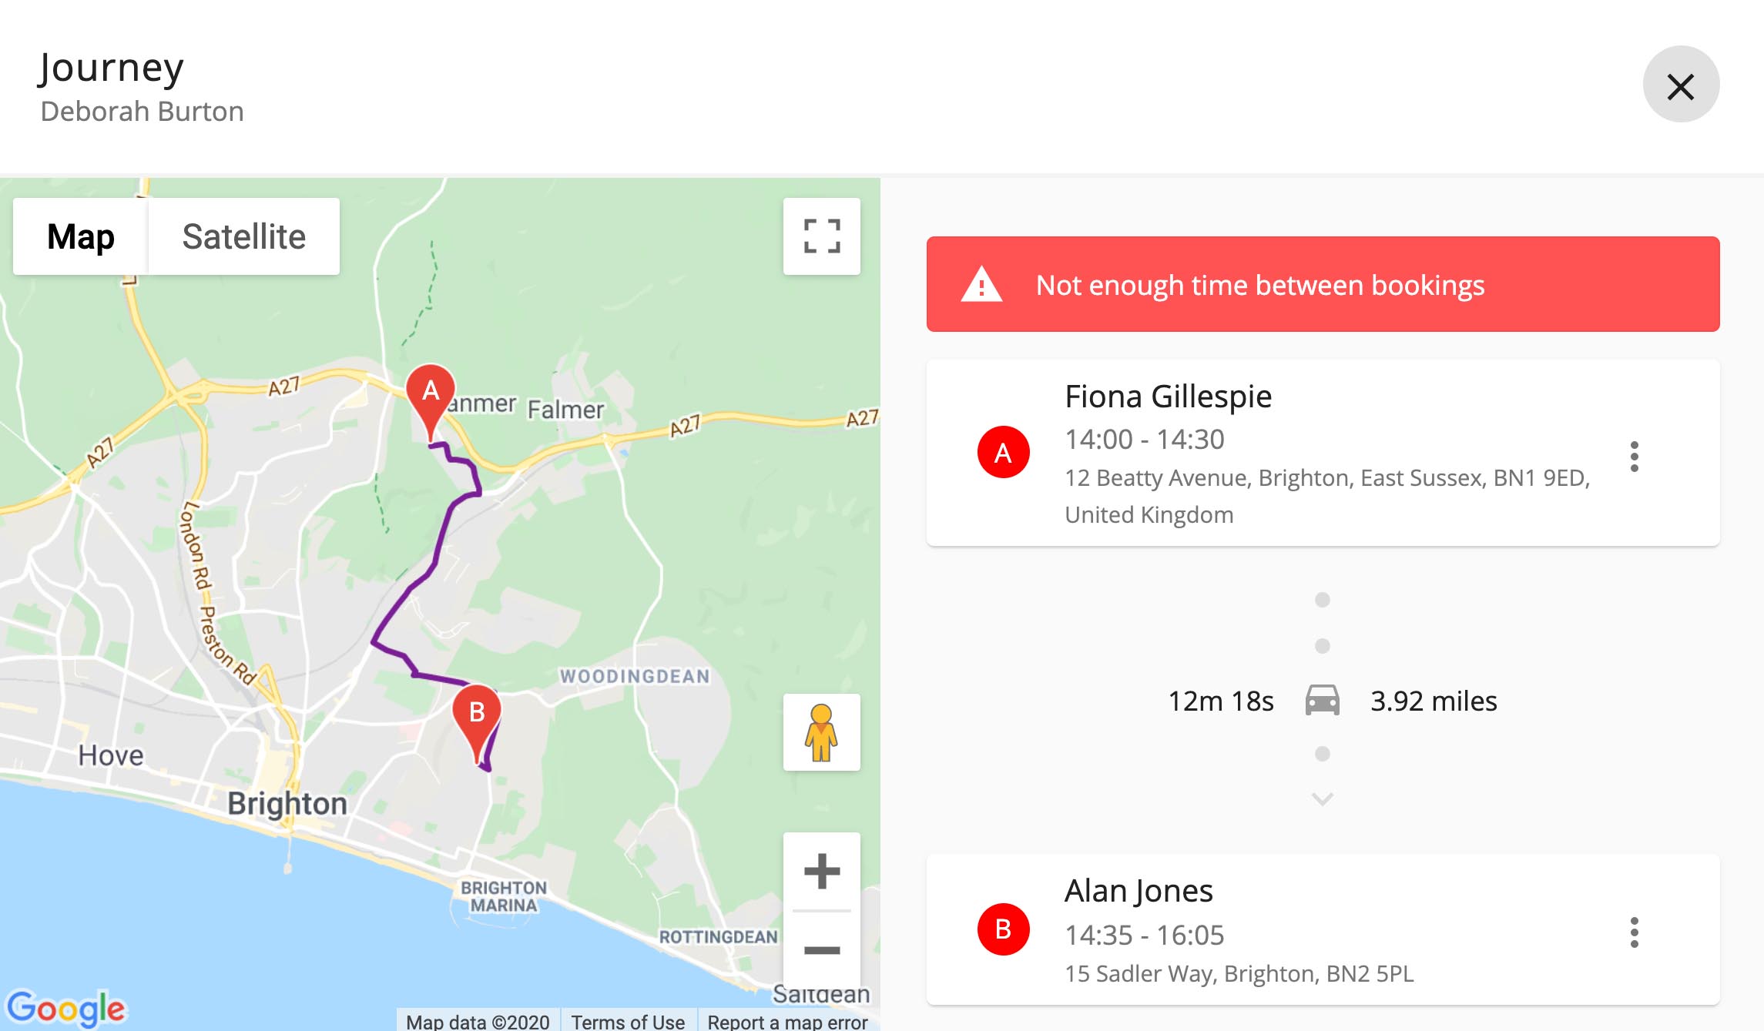Click the Google logo on map

65,1007
